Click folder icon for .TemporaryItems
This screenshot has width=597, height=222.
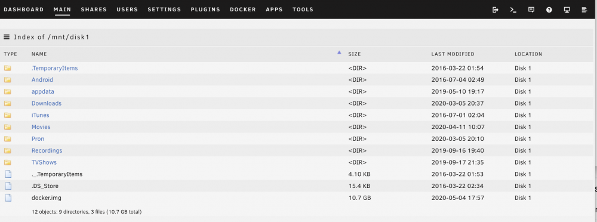click(8, 68)
